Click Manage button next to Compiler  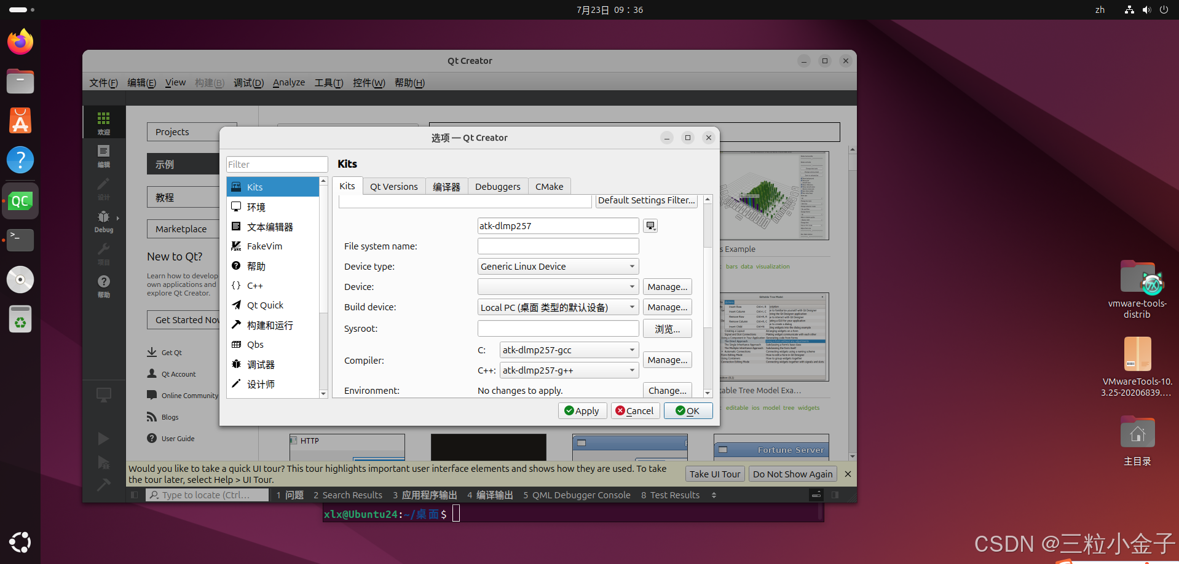pyautogui.click(x=668, y=360)
